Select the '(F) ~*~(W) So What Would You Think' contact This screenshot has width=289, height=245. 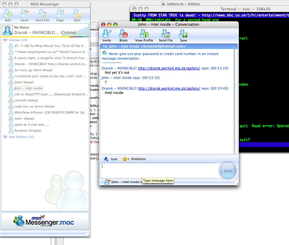pyautogui.click(x=50, y=46)
